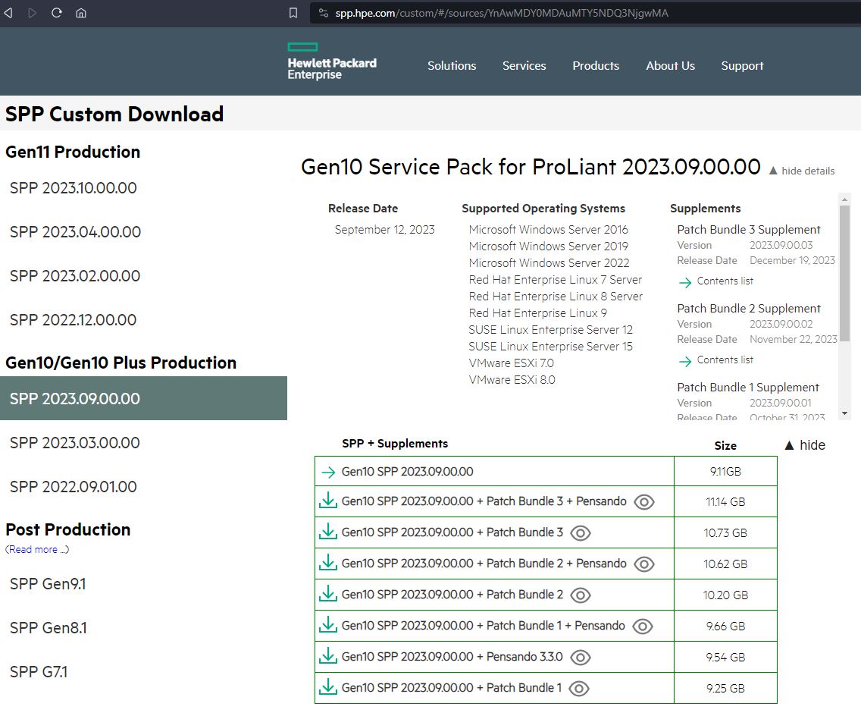Click the bookmark icon beside address bar
This screenshot has width=861, height=716.
coord(293,13)
